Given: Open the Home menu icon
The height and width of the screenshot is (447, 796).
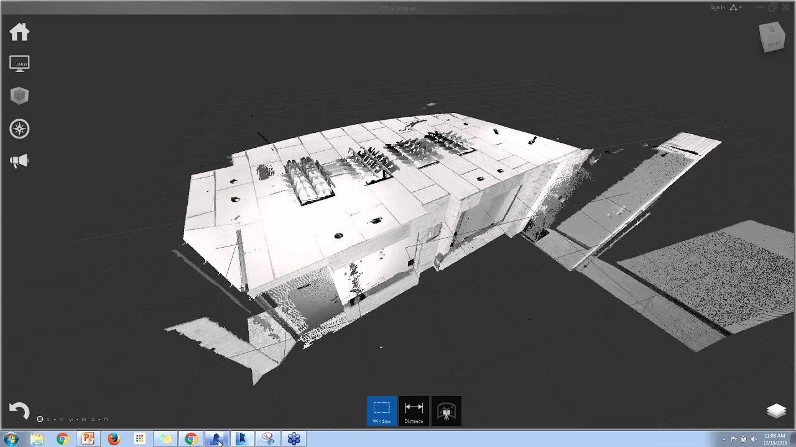Looking at the screenshot, I should tap(19, 32).
